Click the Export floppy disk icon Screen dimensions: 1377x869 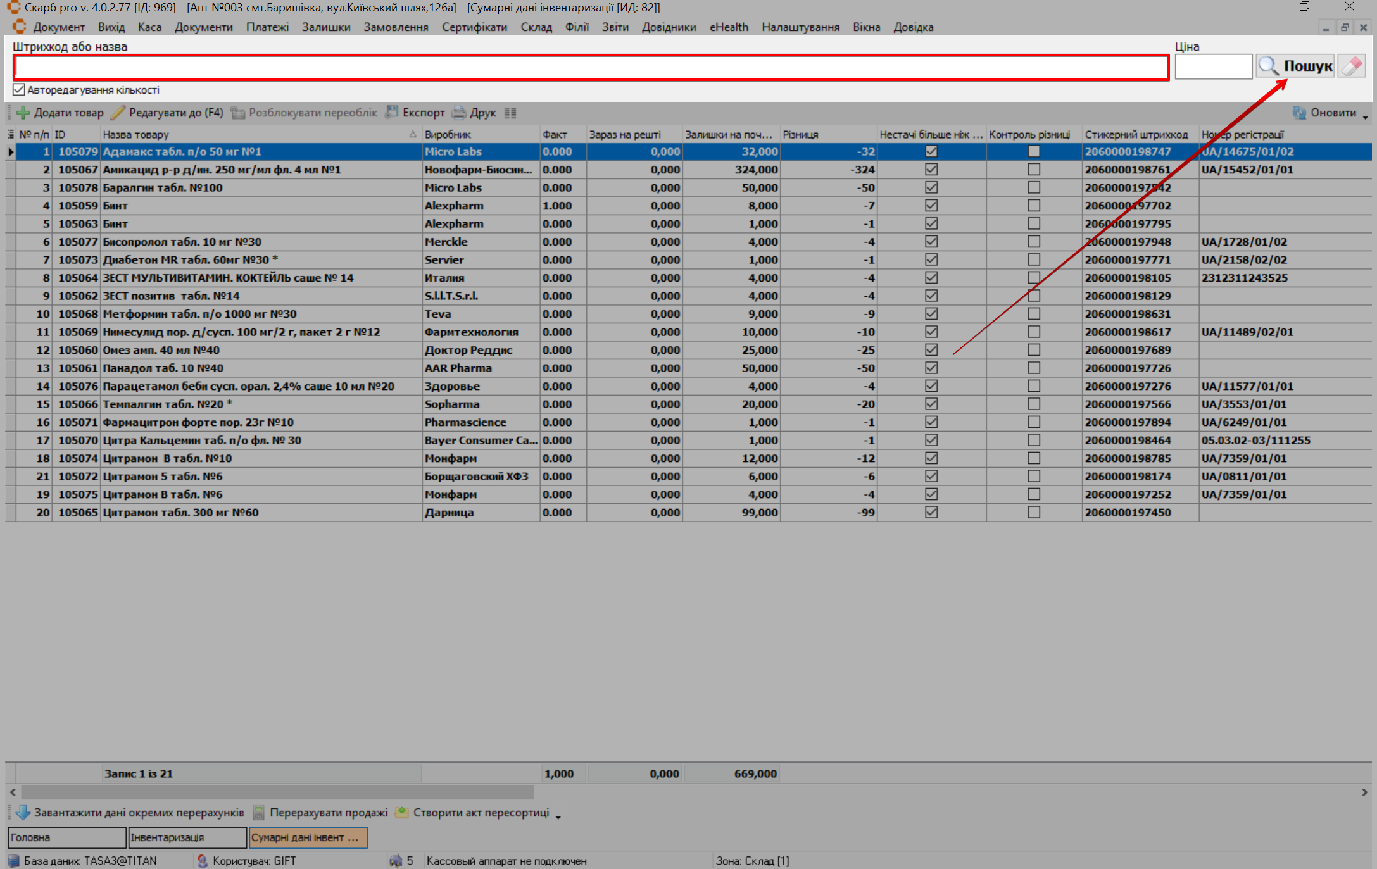(393, 112)
